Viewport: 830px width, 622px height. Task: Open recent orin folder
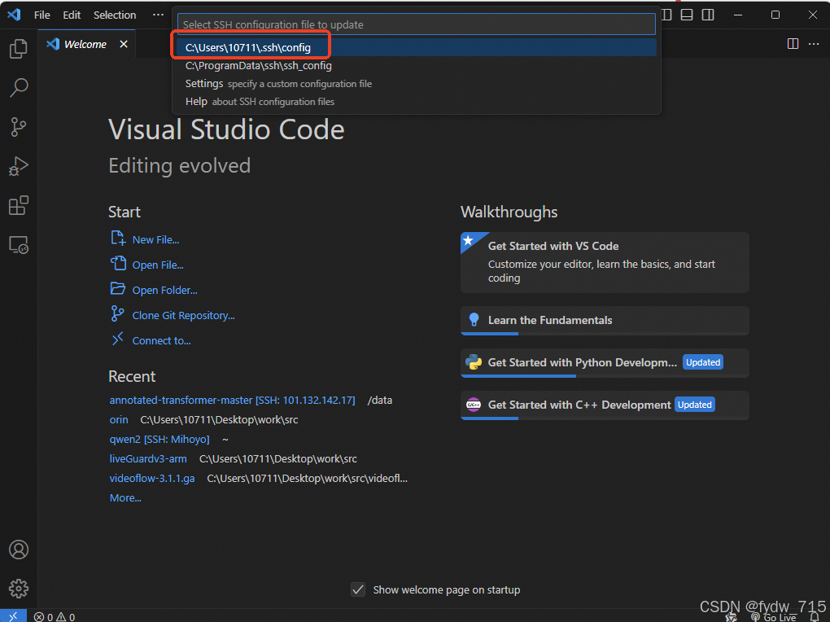pos(119,419)
